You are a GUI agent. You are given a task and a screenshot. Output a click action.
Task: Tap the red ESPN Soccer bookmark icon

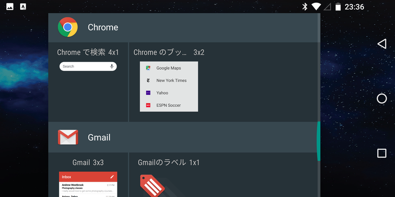coord(148,105)
